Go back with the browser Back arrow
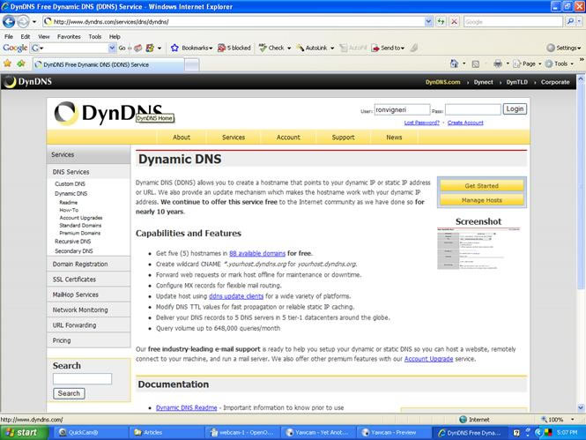The width and height of the screenshot is (586, 440). click(x=9, y=22)
